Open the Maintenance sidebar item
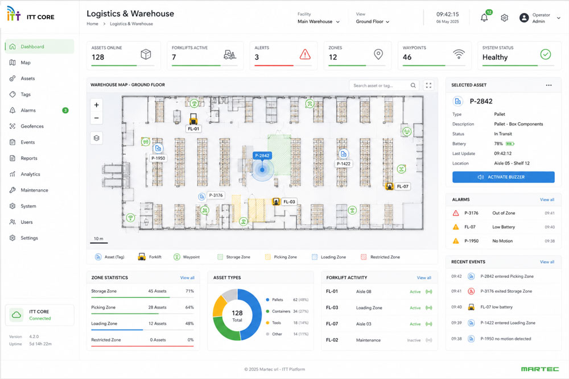Screen dimensions: 569x379 pos(40,190)
